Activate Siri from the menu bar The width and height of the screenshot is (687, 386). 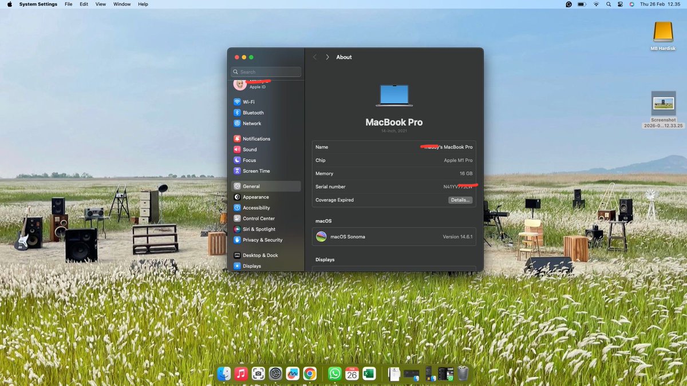pos(631,4)
